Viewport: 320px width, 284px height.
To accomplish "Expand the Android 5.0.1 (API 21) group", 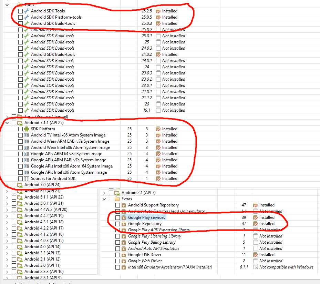I will 7,204.
